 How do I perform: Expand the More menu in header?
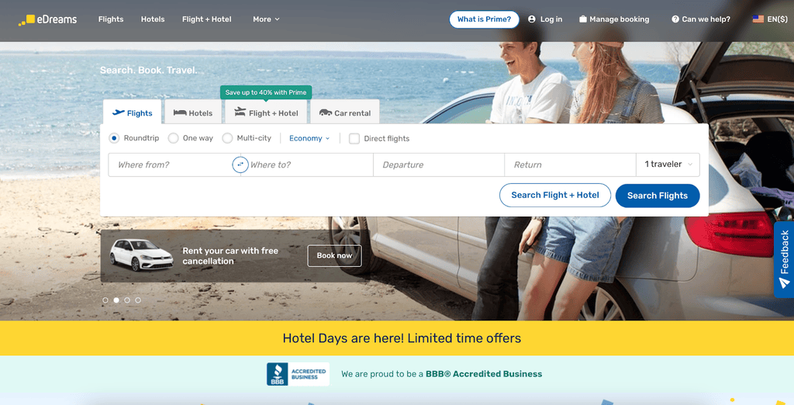click(267, 19)
